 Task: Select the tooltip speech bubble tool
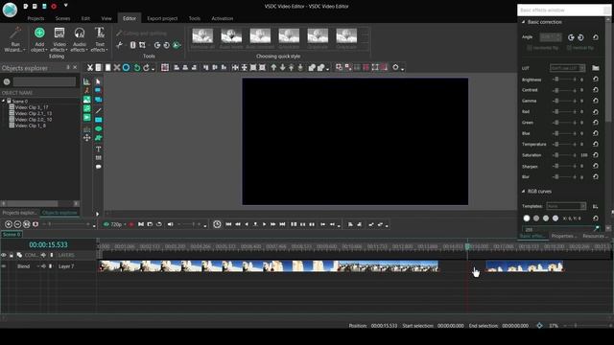pyautogui.click(x=98, y=167)
